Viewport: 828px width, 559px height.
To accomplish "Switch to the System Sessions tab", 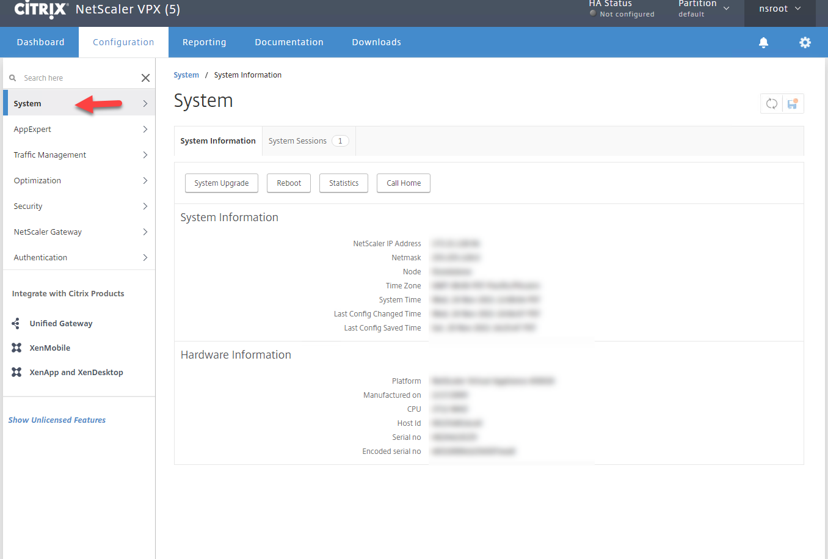I will [x=308, y=141].
